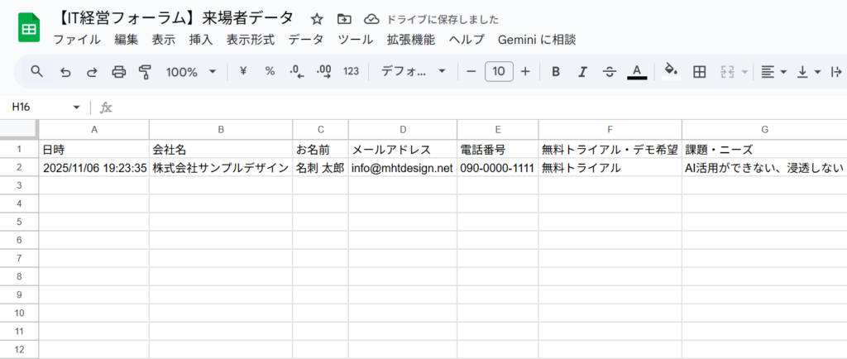Screen dimensions: 847x359
Task: Open the text color picker
Action: 636,72
